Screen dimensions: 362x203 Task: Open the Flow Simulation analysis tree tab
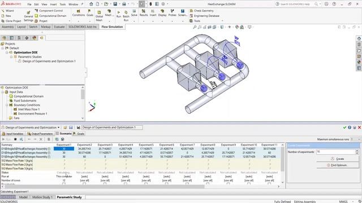coord(42,38)
